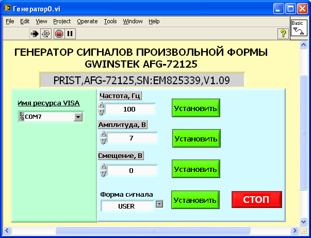Click the red Abort Execution icon

[59, 34]
